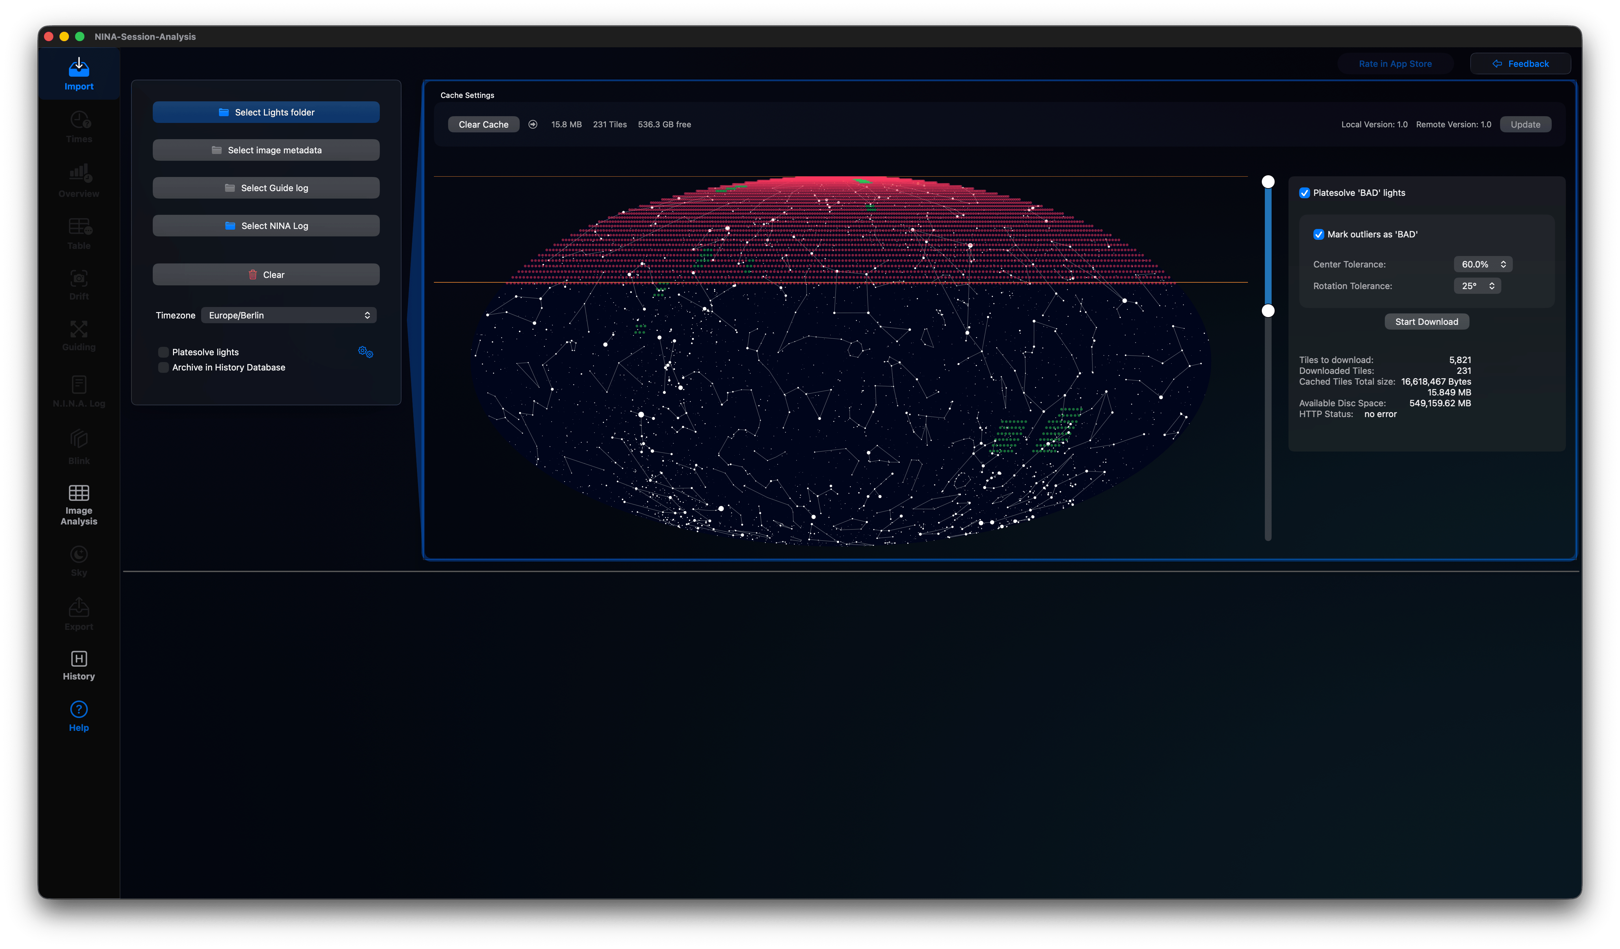Click Select Lights folder button
Viewport: 1620px width, 949px height.
tap(266, 112)
